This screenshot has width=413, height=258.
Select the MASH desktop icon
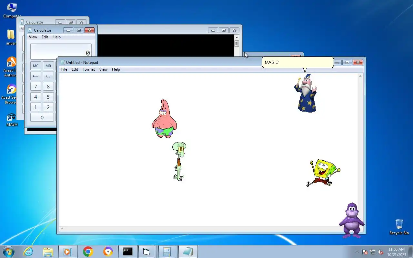(x=12, y=119)
